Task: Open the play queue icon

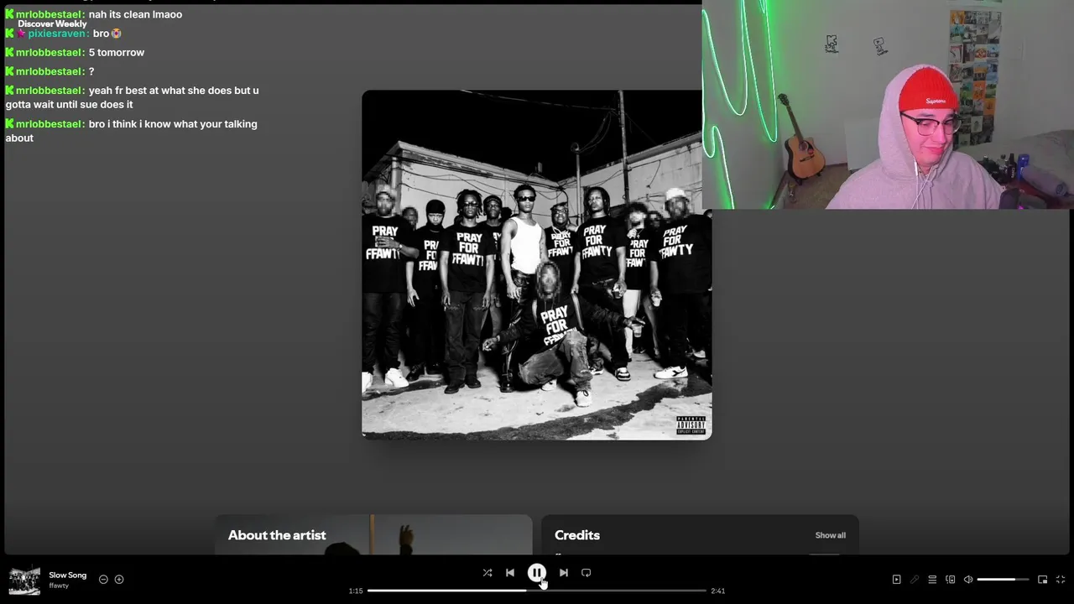Action: click(x=932, y=580)
